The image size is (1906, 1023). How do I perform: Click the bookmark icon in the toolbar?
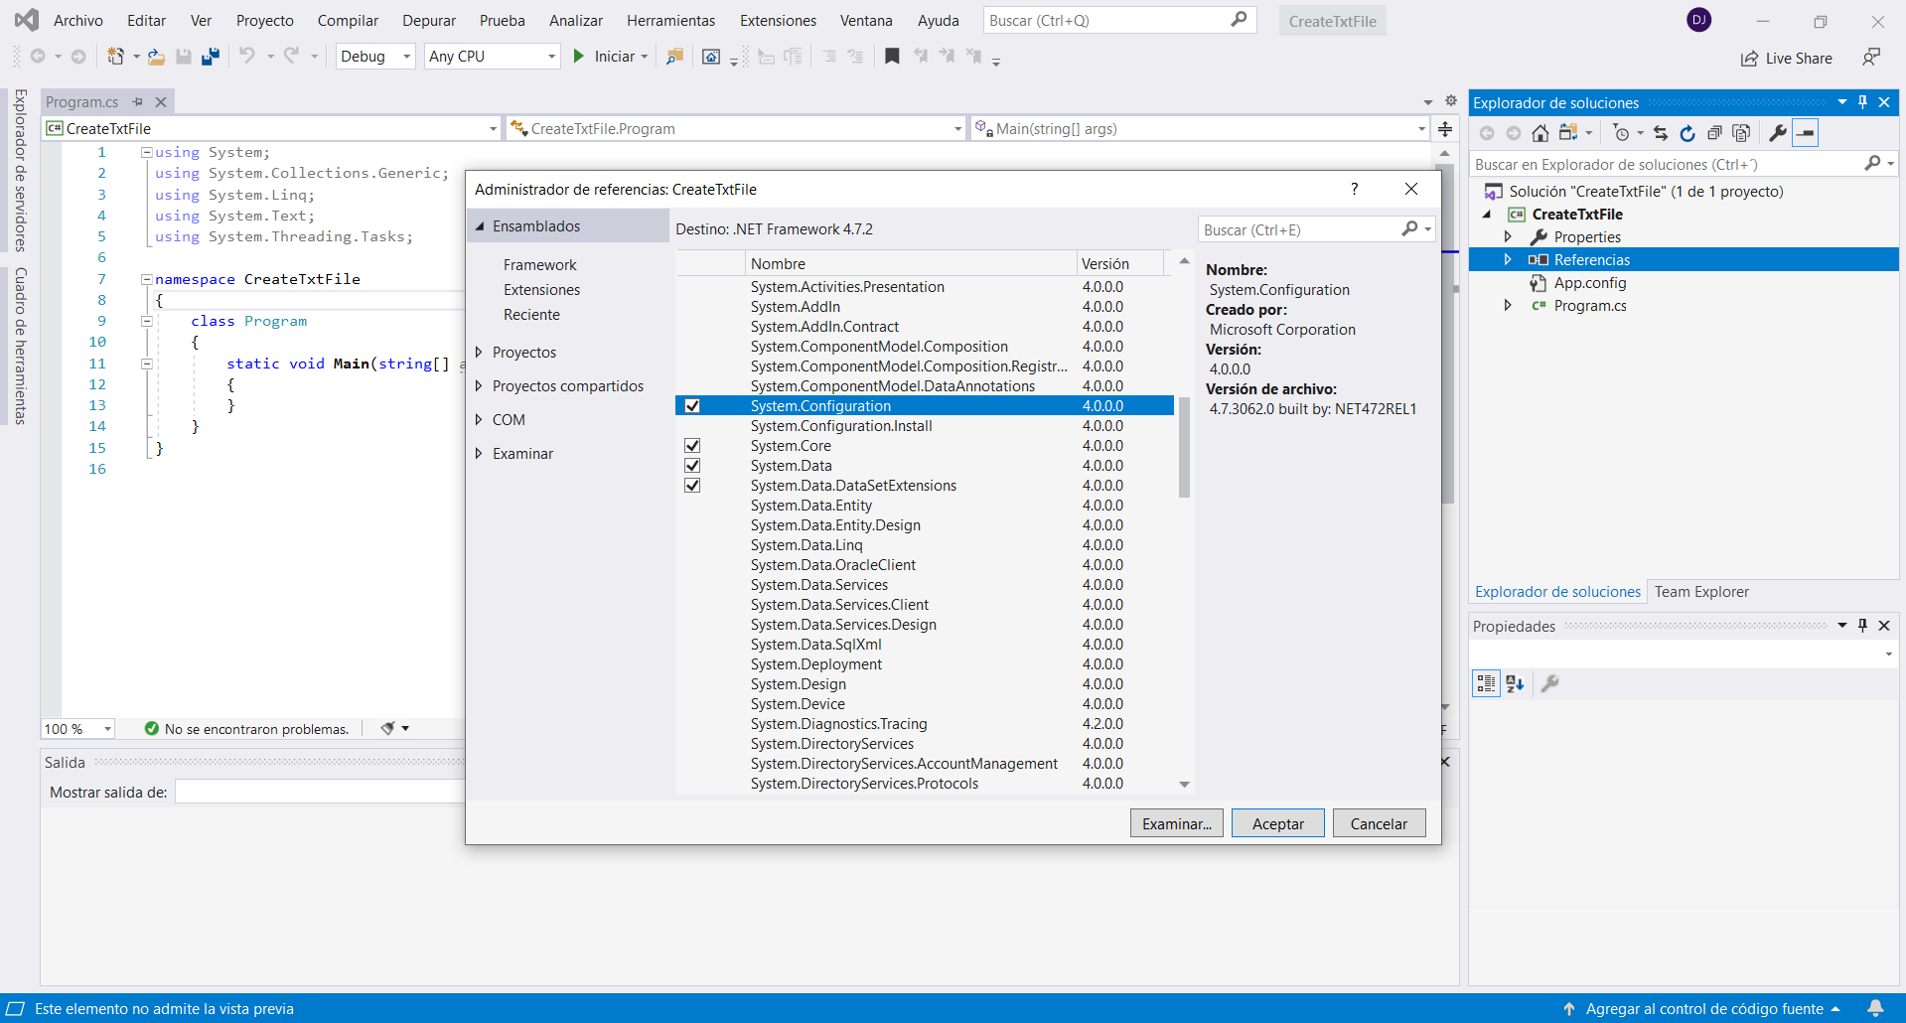892,57
